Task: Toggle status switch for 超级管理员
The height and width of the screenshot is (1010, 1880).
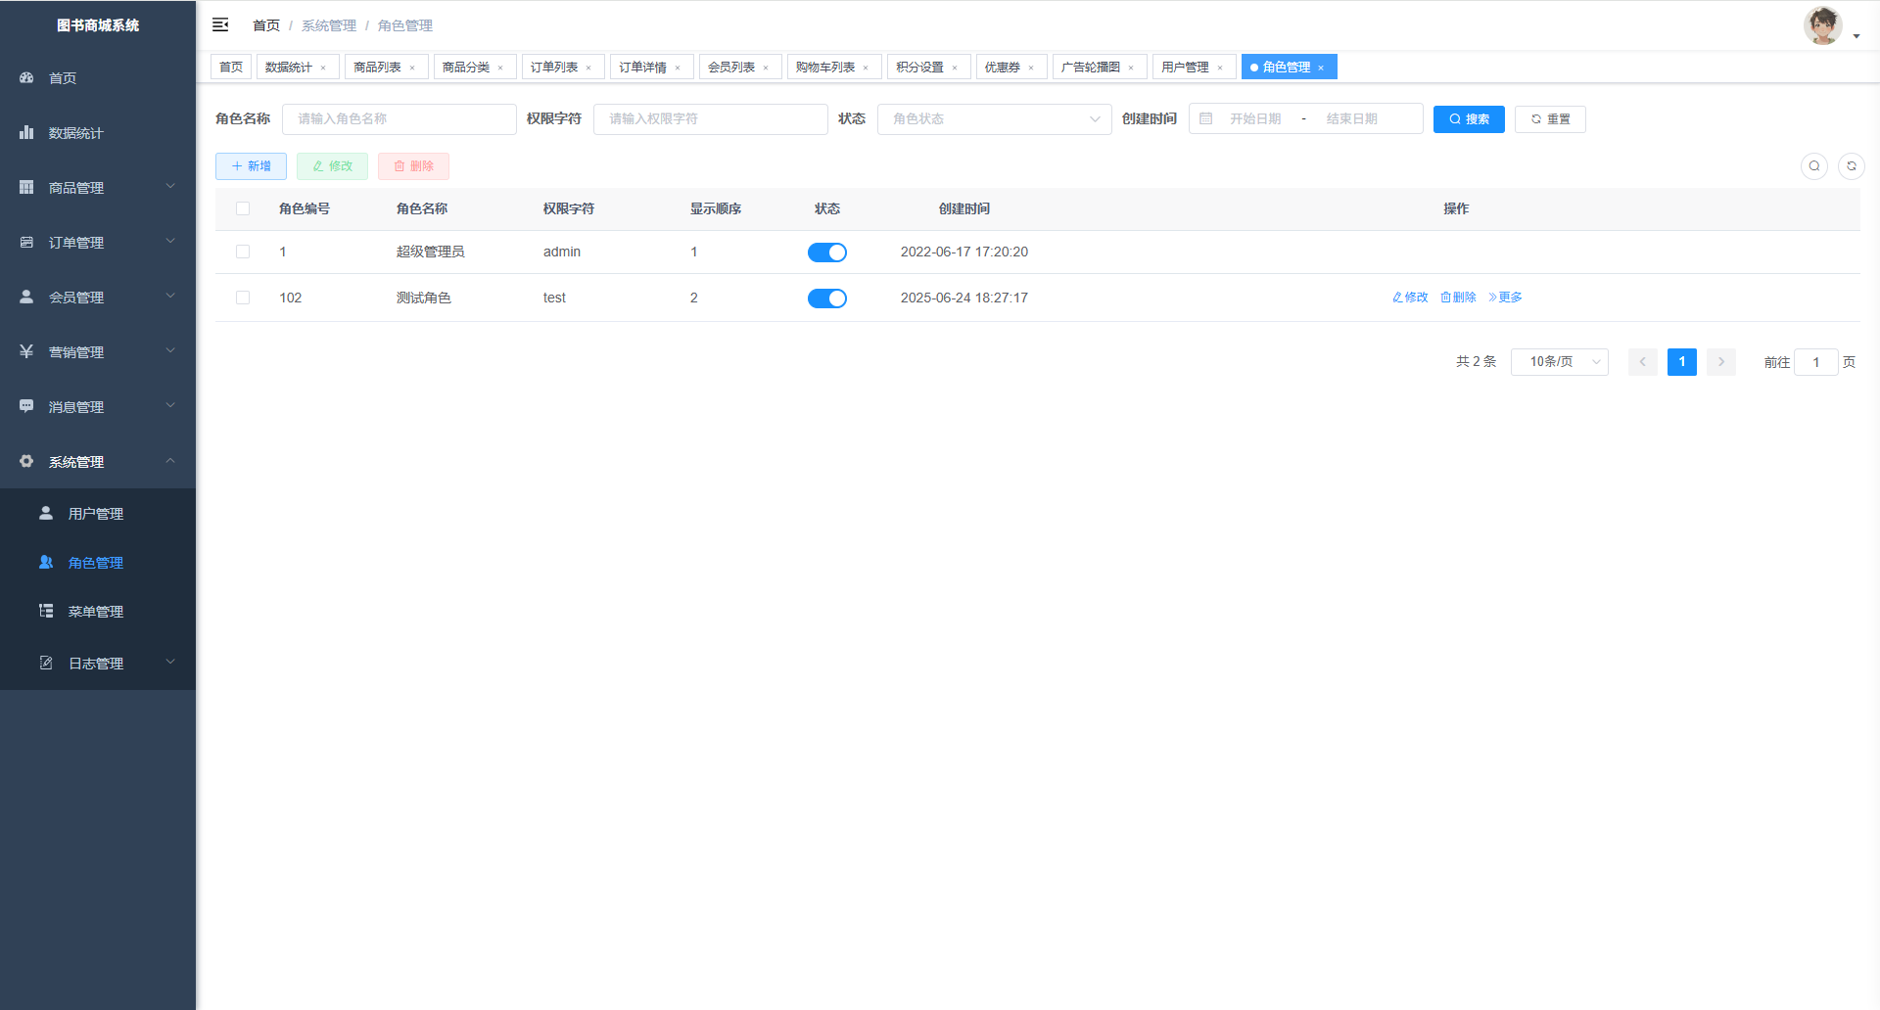Action: [x=826, y=252]
